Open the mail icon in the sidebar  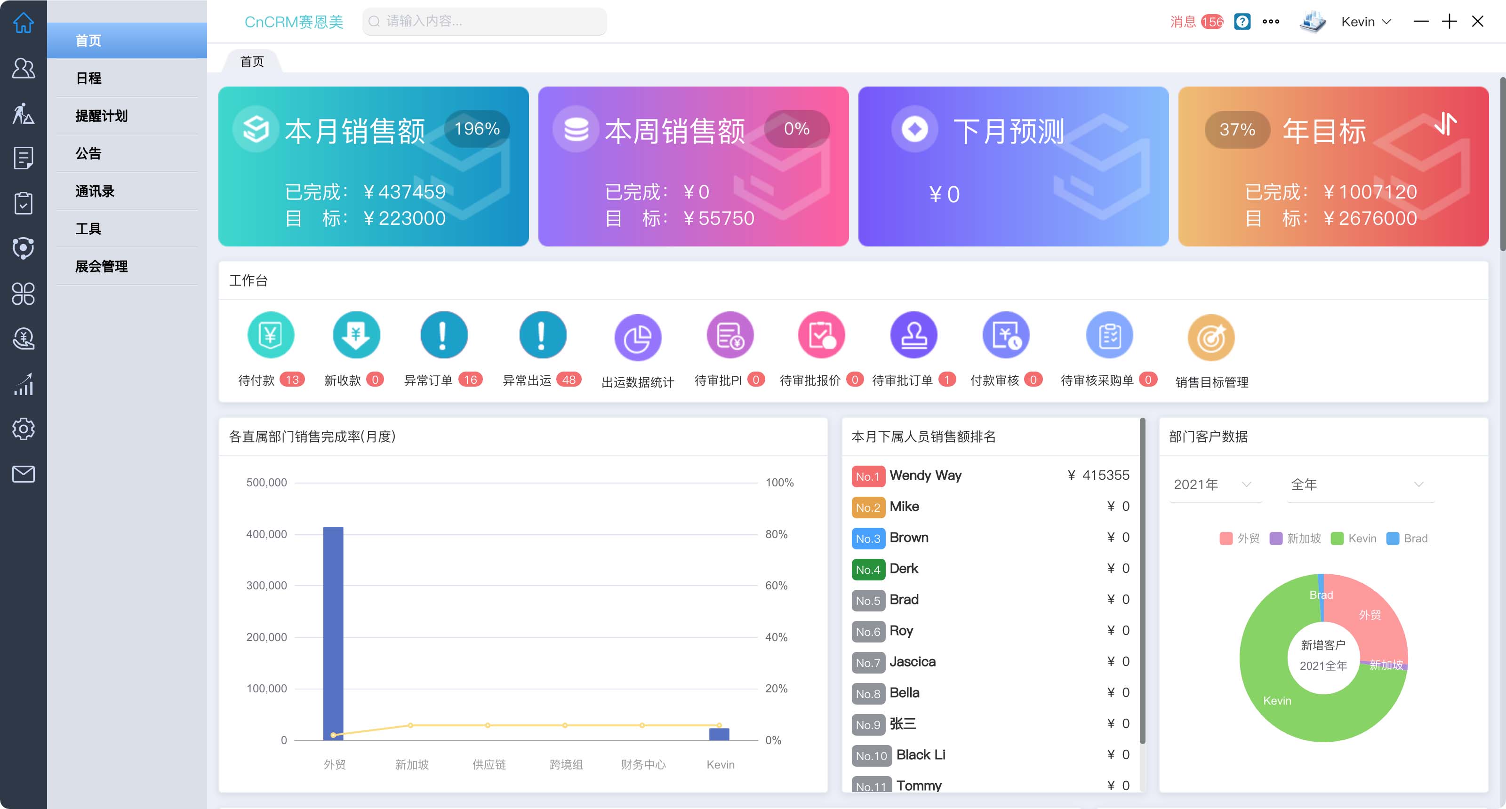click(x=23, y=474)
